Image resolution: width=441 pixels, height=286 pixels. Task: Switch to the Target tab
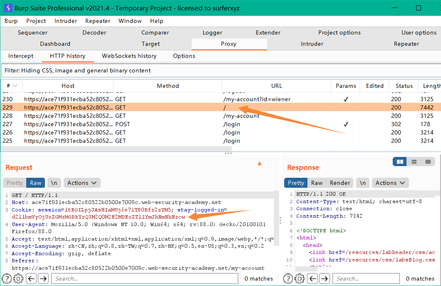pyautogui.click(x=151, y=44)
